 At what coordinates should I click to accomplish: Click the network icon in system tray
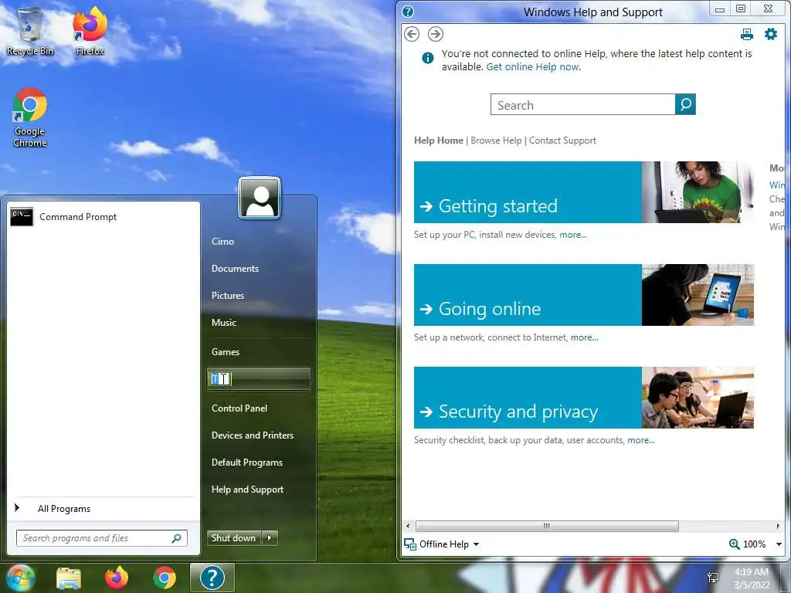pos(713,578)
